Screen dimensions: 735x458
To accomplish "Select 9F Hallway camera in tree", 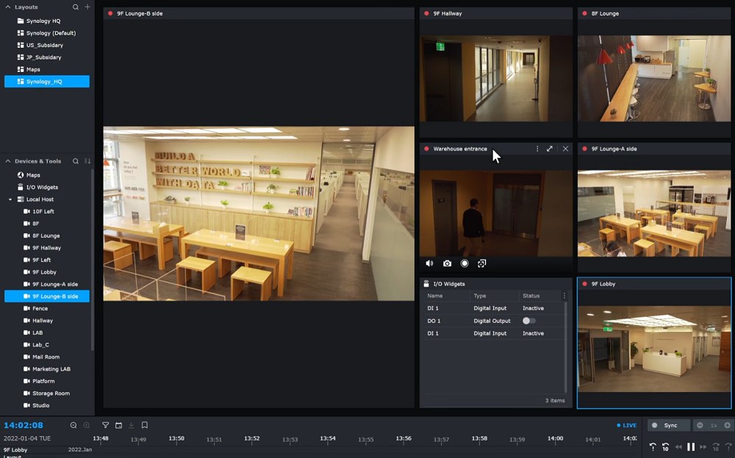I will 47,248.
